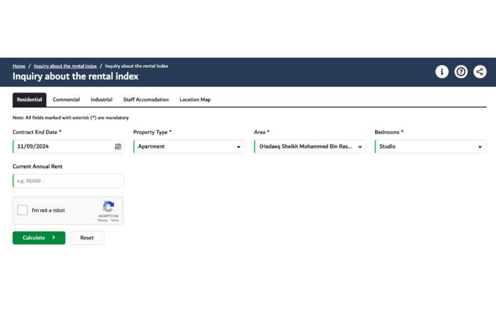496x310 pixels.
Task: Expand the Property Type dropdown
Action: (189, 147)
